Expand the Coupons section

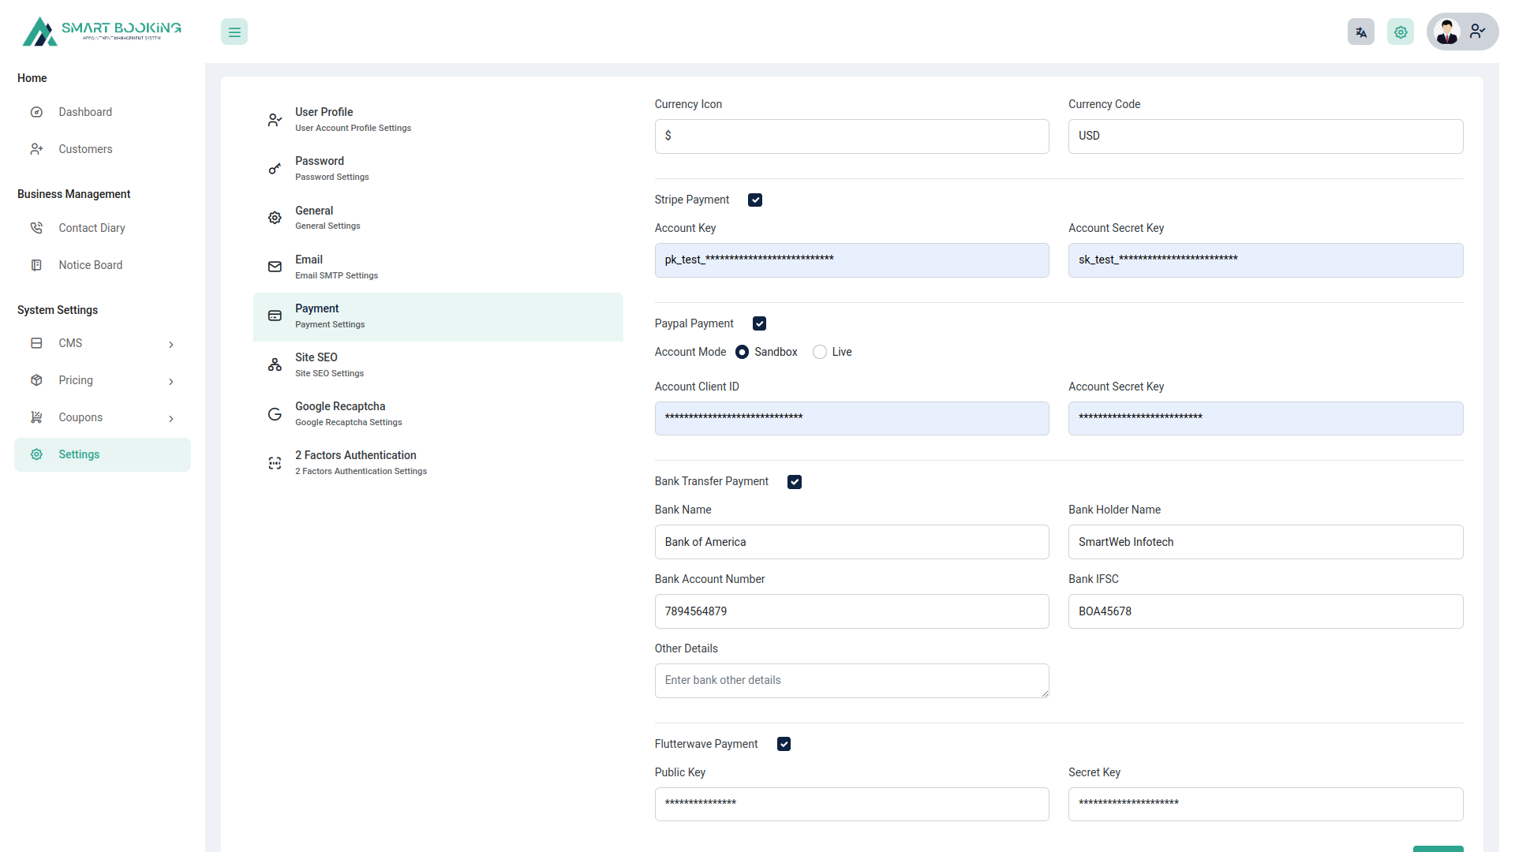[x=102, y=417]
